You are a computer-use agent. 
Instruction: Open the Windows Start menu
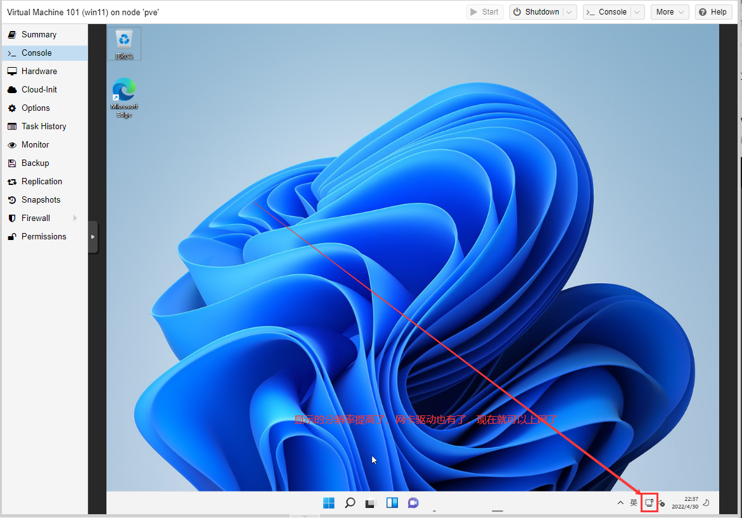(x=329, y=503)
